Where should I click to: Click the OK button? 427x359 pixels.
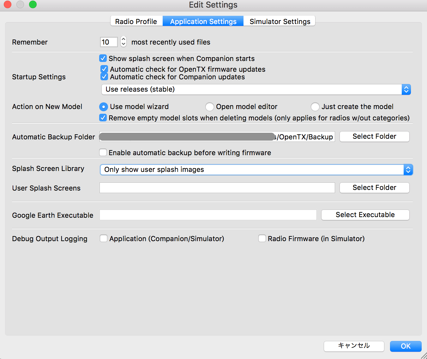pyautogui.click(x=406, y=346)
